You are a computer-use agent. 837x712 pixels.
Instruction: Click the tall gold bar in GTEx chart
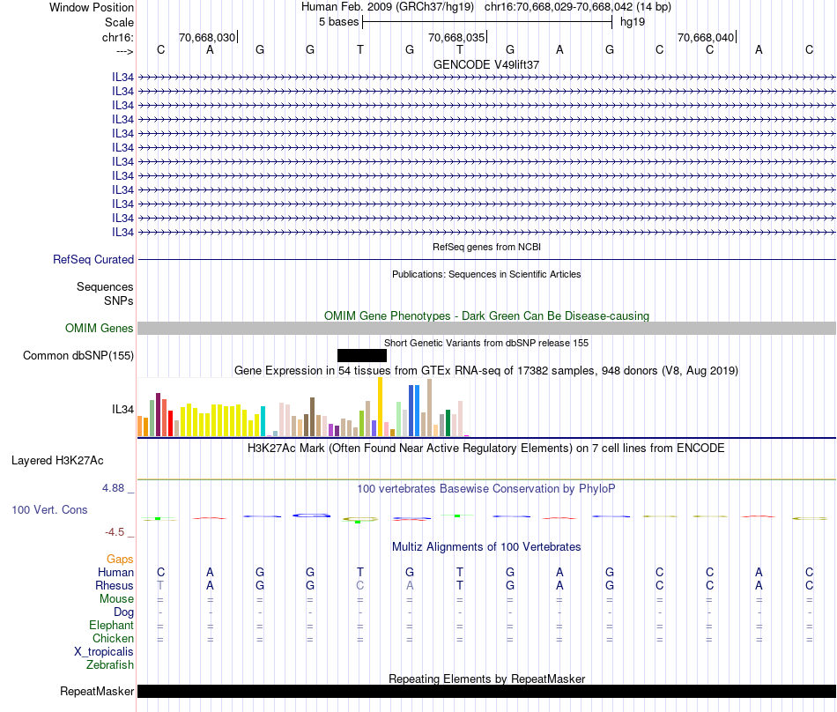[380, 407]
